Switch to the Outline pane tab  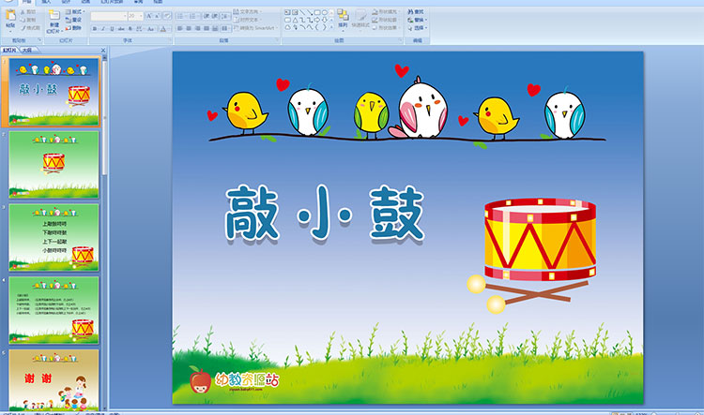[25, 51]
